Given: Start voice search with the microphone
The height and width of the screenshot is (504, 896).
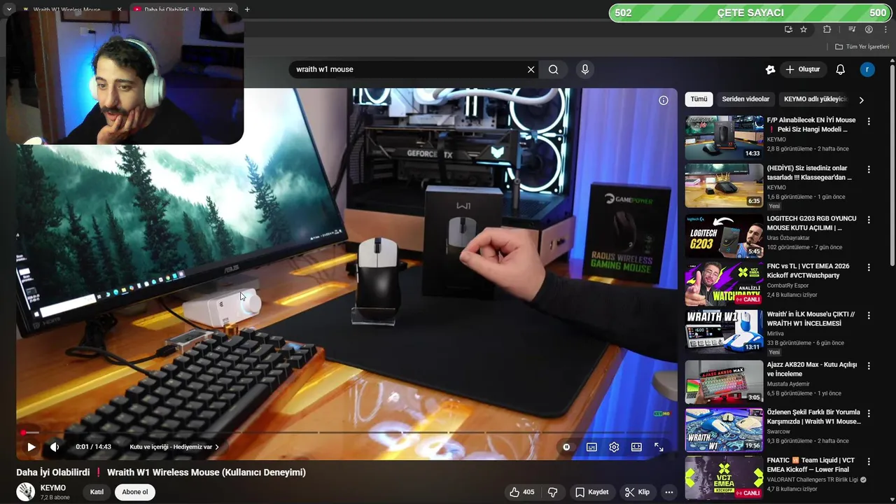Looking at the screenshot, I should (x=585, y=69).
